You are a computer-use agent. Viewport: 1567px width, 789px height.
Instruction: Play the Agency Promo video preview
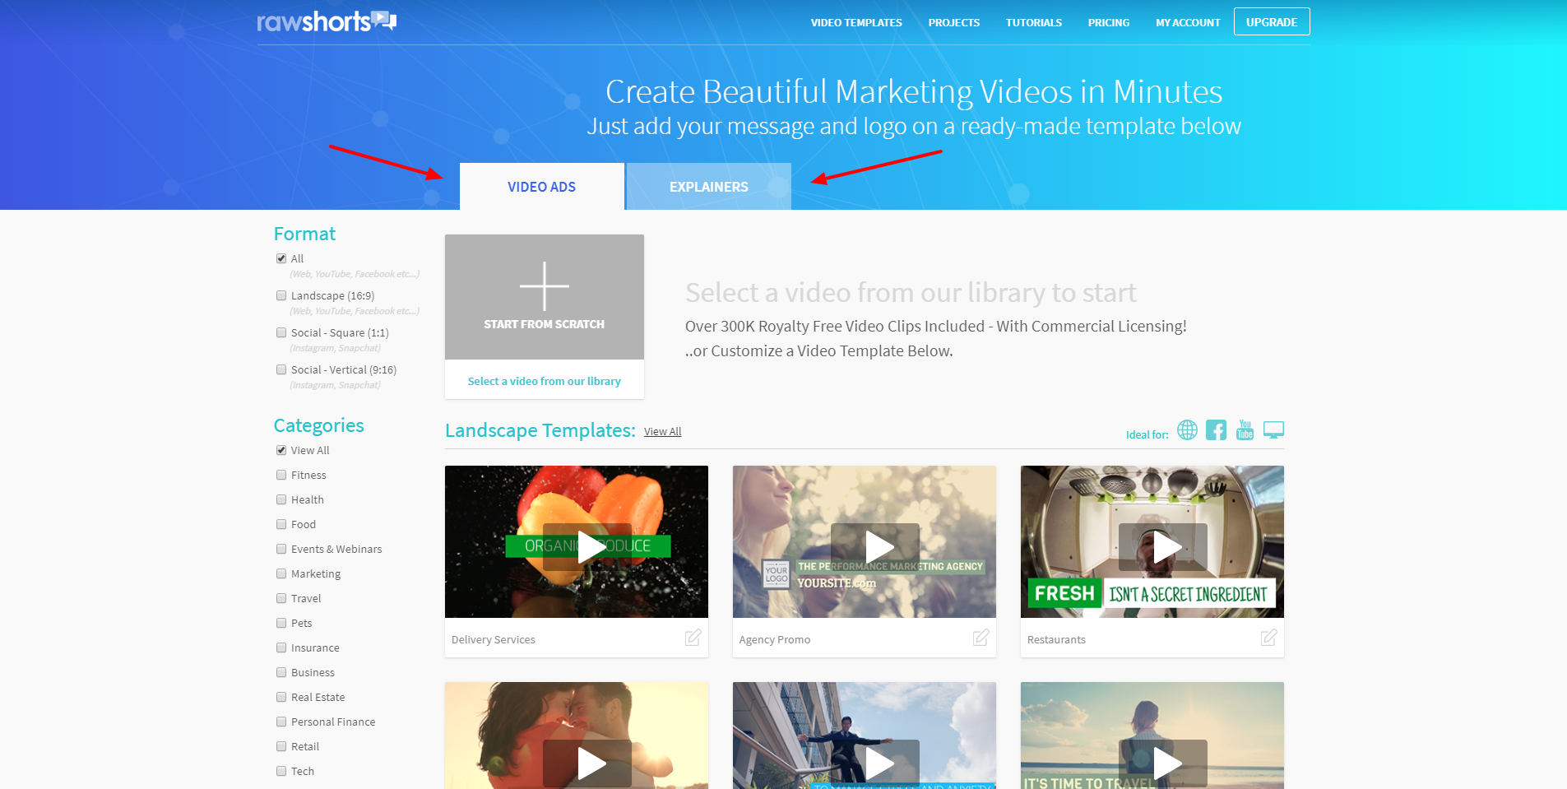pos(875,547)
